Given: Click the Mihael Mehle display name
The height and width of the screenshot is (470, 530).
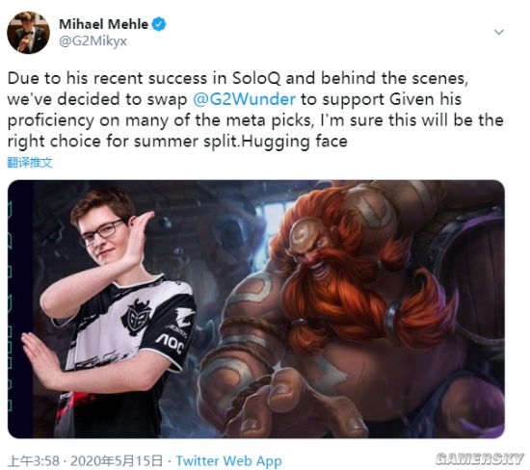Looking at the screenshot, I should (103, 24).
